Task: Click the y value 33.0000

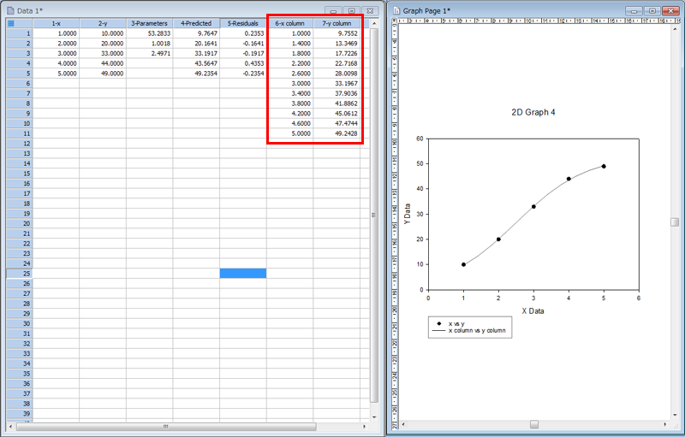Action: pos(103,54)
